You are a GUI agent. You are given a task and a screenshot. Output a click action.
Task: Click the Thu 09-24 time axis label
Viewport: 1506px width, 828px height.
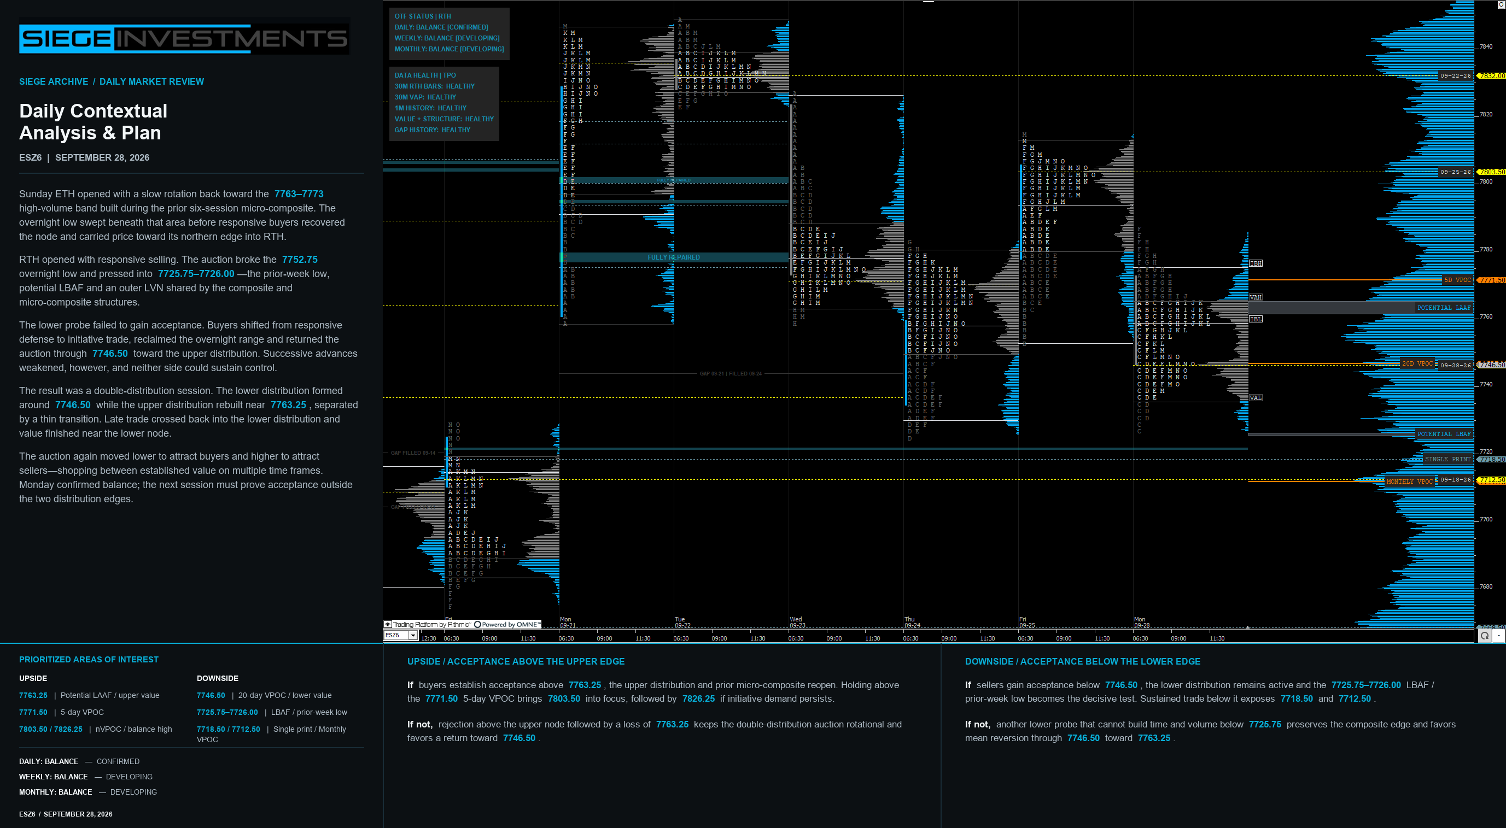tap(912, 623)
